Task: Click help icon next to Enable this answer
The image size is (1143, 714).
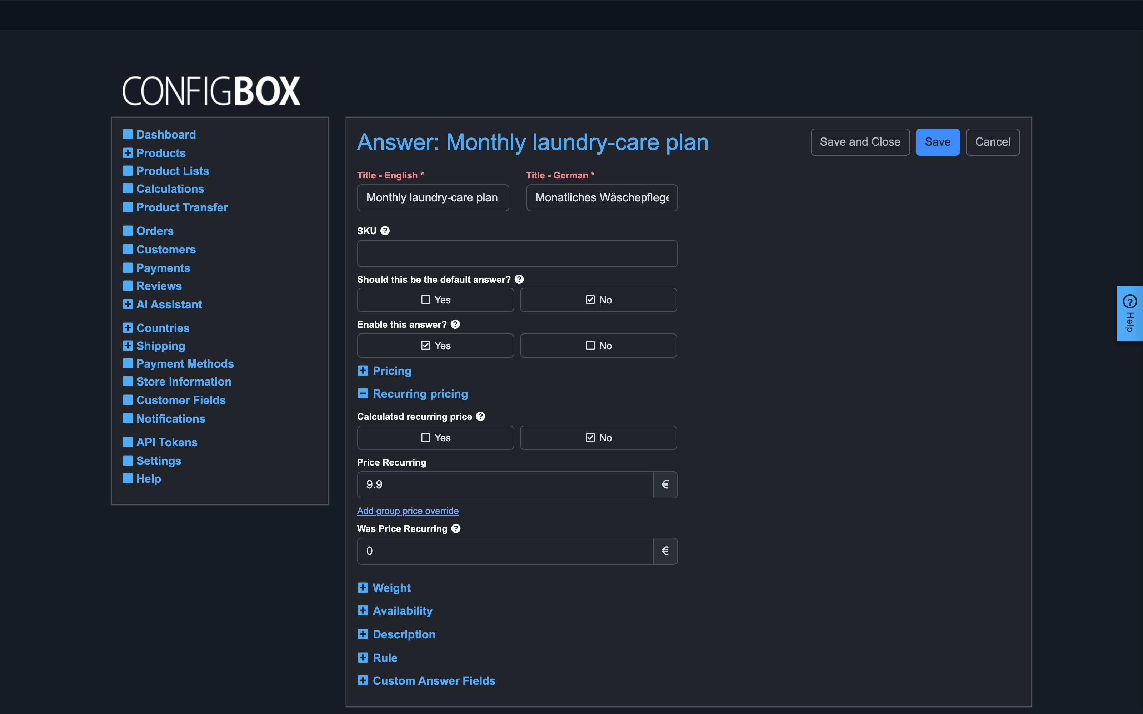Action: pos(455,325)
